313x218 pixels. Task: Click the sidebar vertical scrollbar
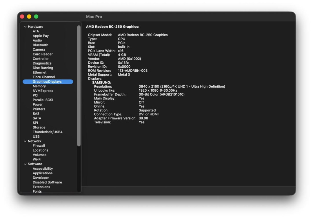click(x=79, y=86)
